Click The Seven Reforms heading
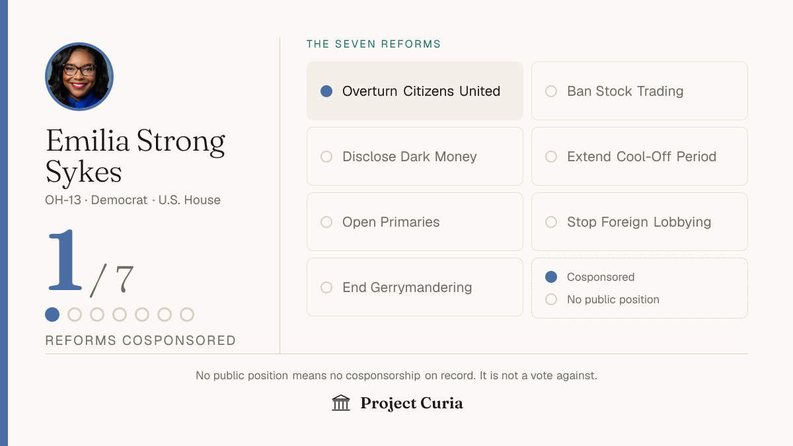The width and height of the screenshot is (793, 446). (x=373, y=44)
